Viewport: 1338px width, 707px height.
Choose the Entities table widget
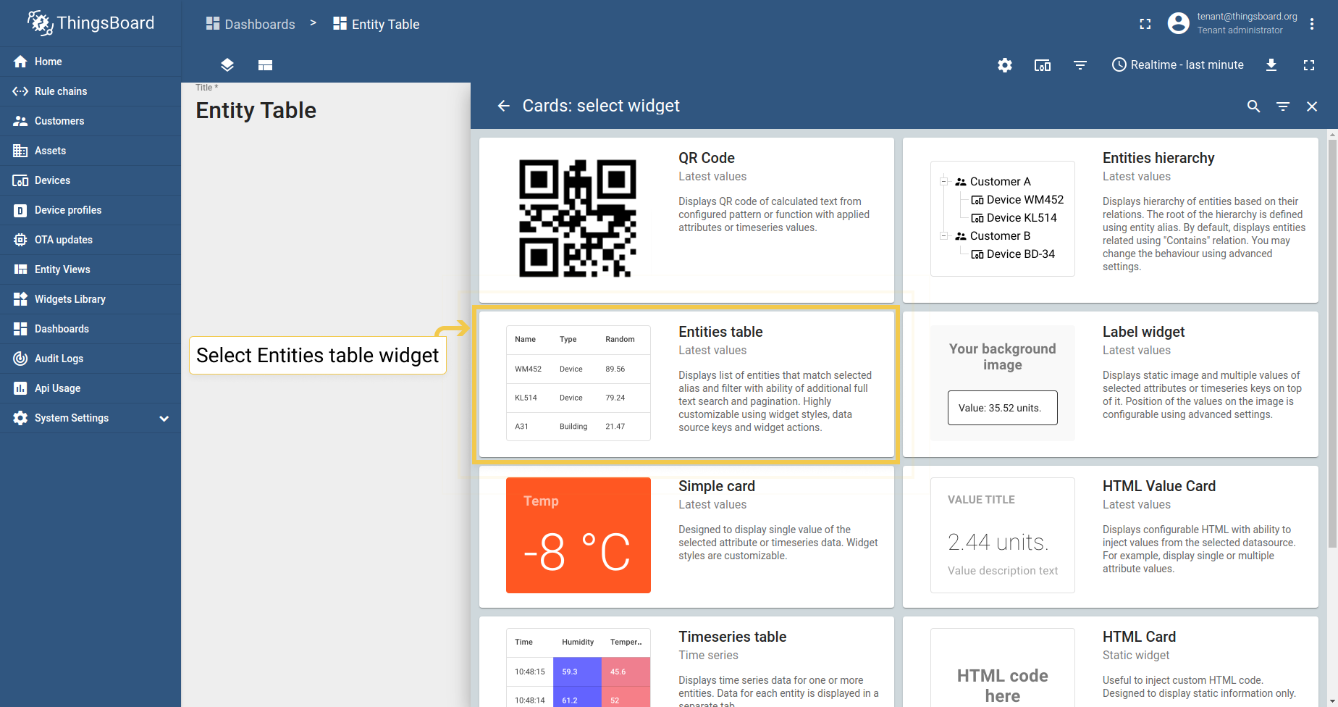686,384
